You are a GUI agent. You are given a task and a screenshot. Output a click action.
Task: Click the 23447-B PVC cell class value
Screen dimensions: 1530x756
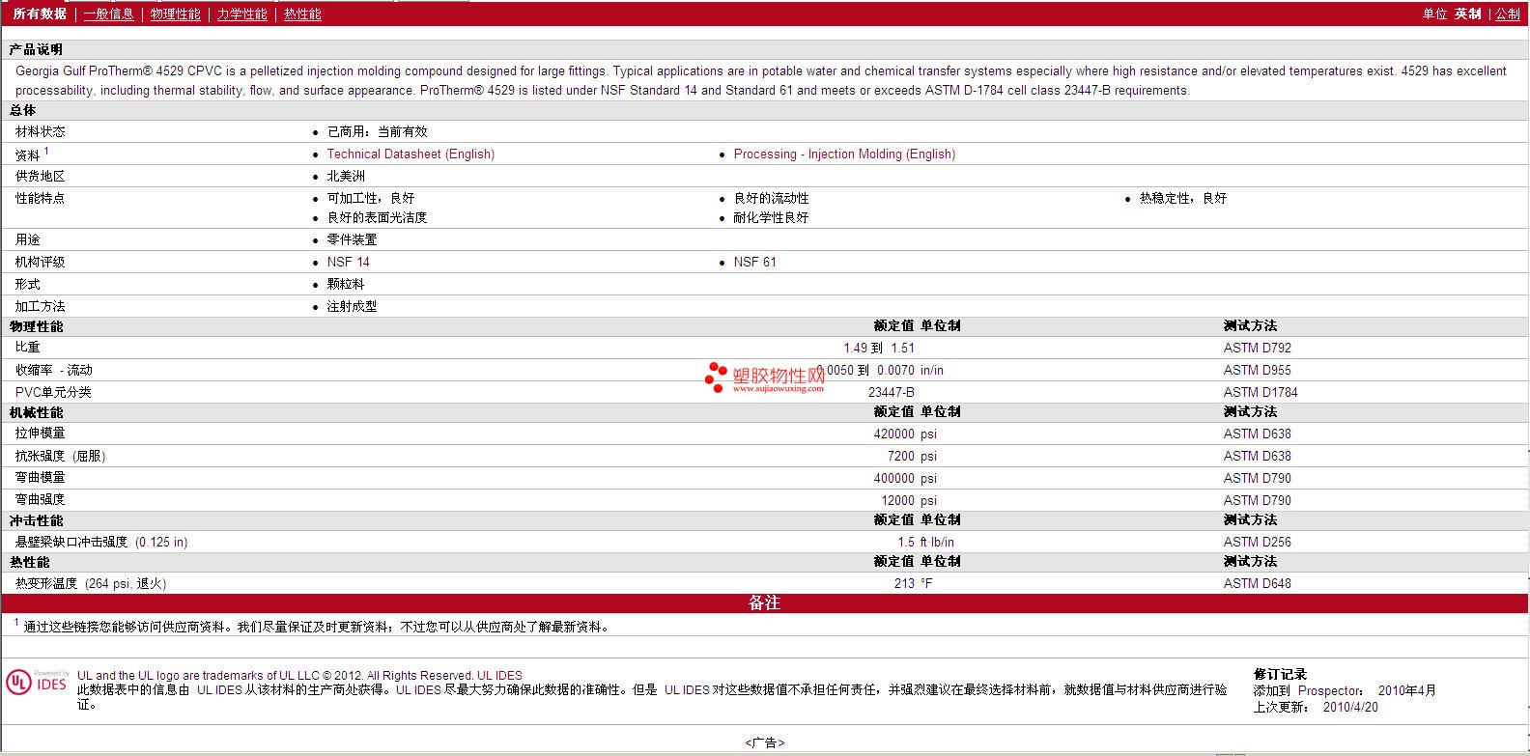pyautogui.click(x=891, y=392)
